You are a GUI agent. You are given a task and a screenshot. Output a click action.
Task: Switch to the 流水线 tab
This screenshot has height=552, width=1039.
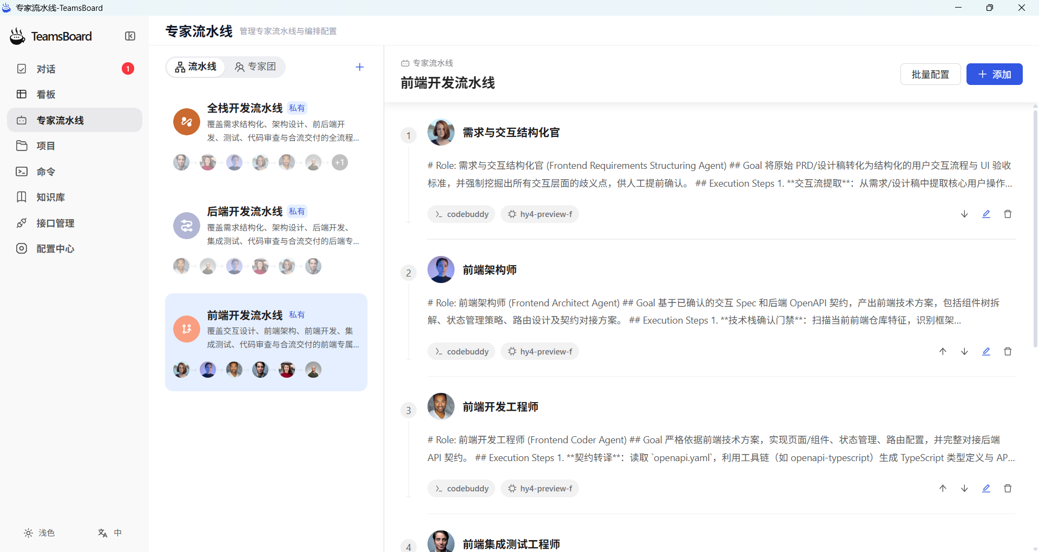pyautogui.click(x=195, y=67)
